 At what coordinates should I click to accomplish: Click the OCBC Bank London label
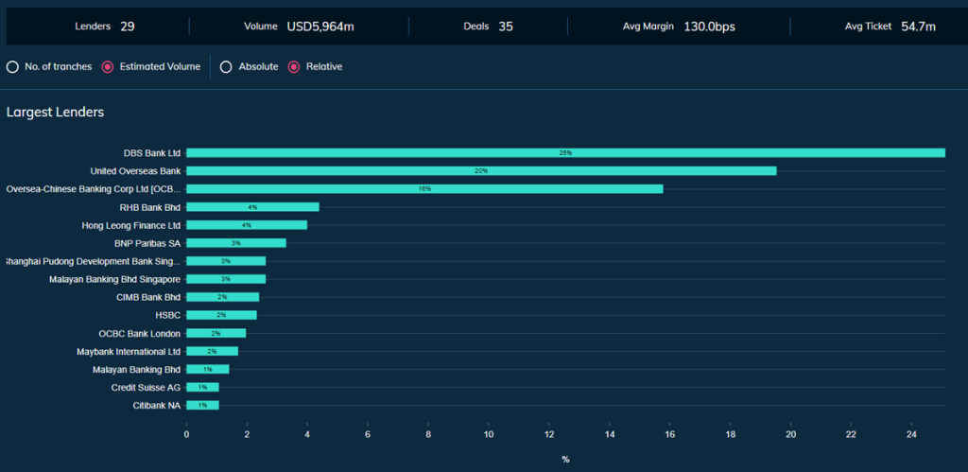pyautogui.click(x=139, y=333)
